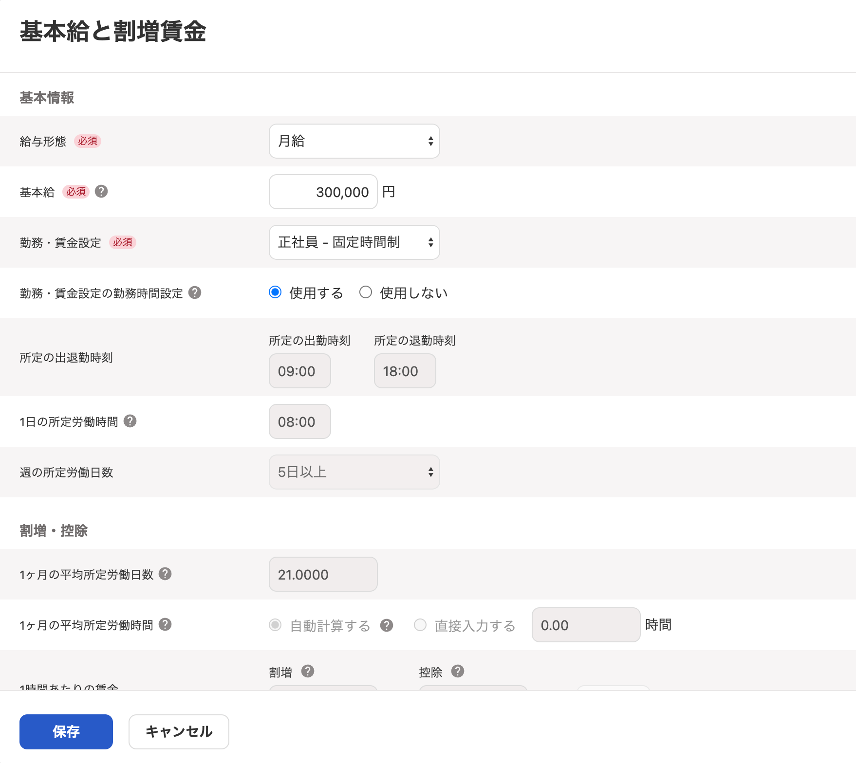856x763 pixels.
Task: Choose the 直接入力する radio option
Action: tap(420, 625)
